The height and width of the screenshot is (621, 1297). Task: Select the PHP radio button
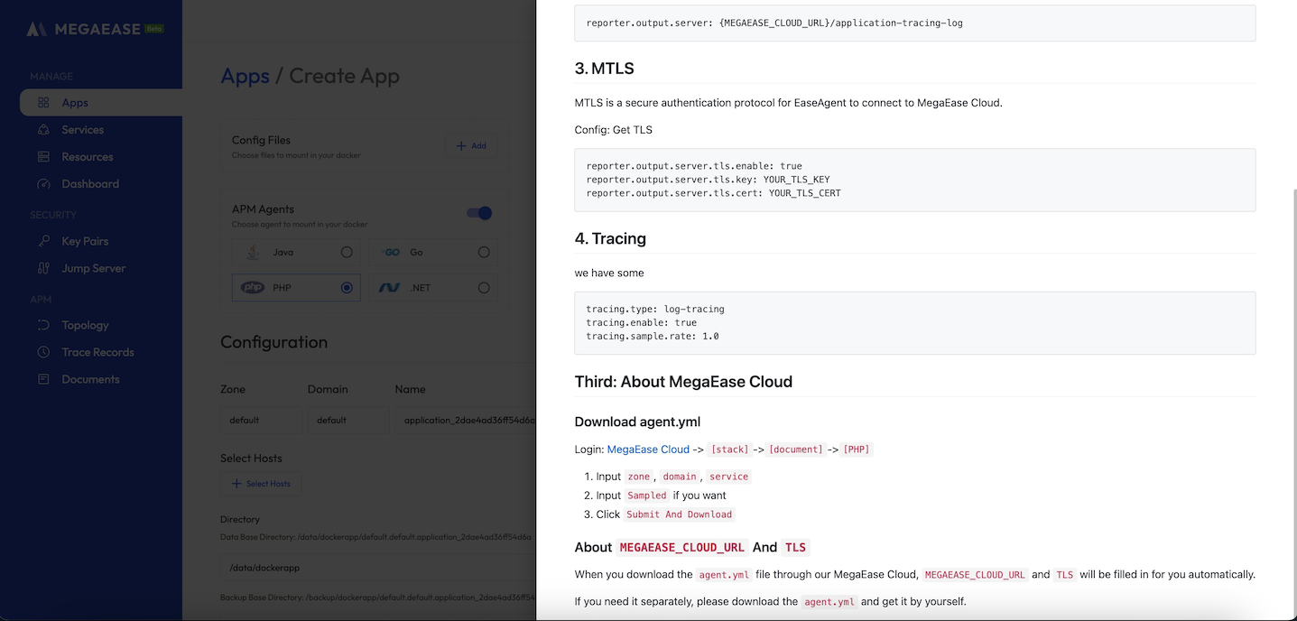[347, 288]
